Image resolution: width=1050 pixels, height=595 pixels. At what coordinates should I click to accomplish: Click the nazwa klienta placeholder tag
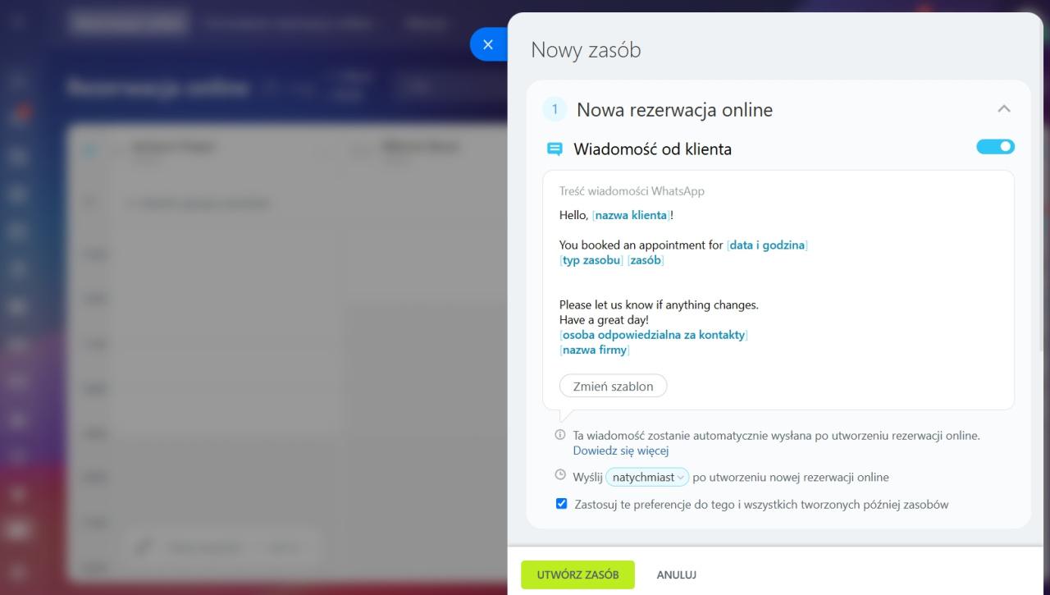[631, 215]
